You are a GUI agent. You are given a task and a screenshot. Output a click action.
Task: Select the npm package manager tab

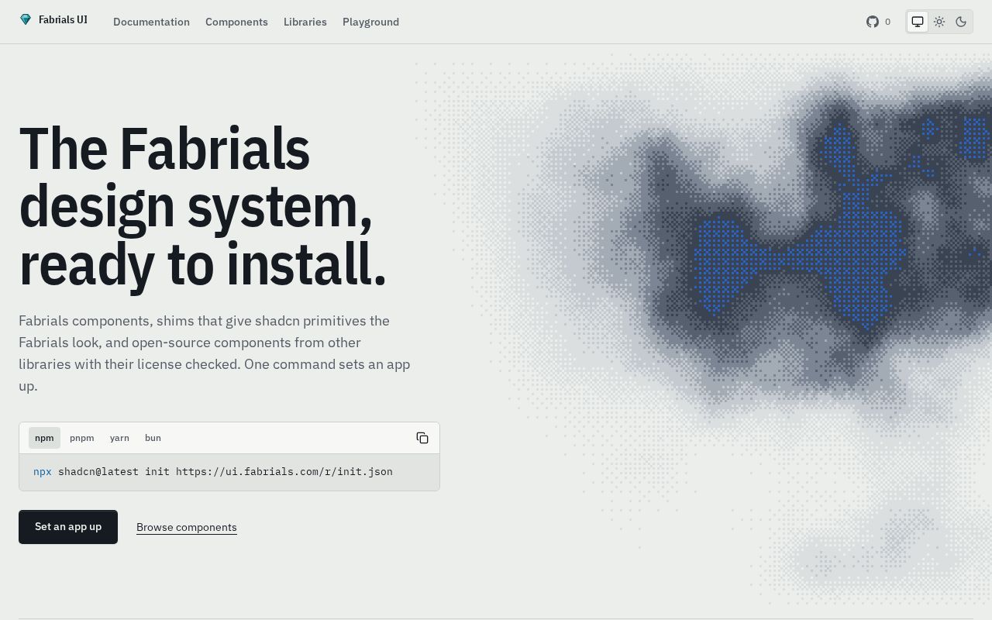click(44, 438)
